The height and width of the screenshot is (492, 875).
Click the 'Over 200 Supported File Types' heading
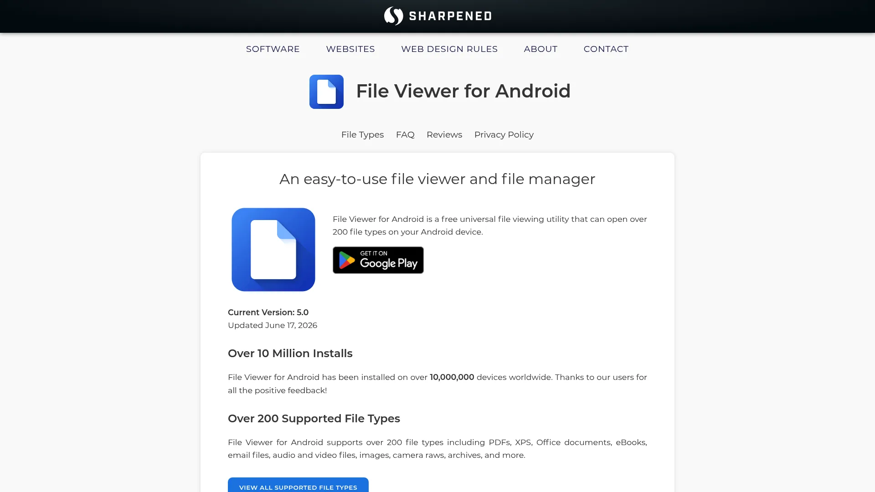click(314, 419)
